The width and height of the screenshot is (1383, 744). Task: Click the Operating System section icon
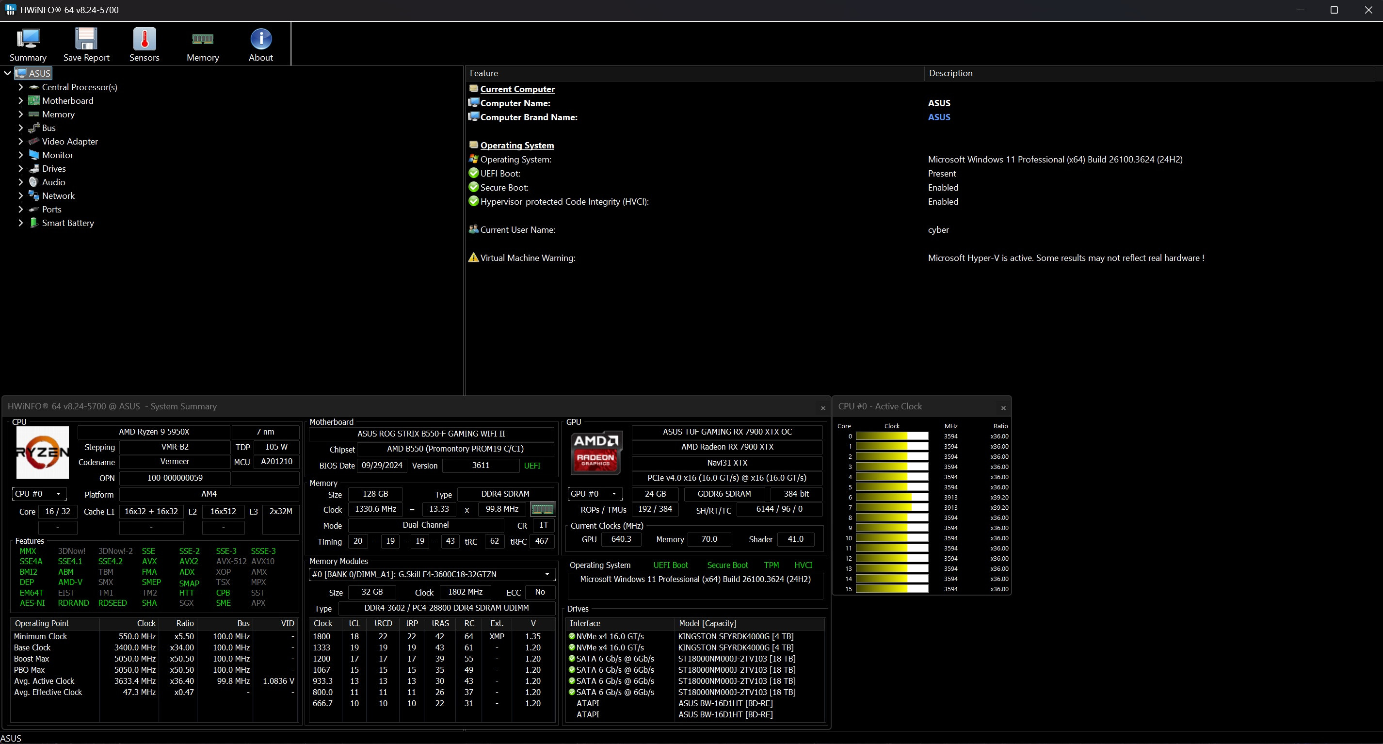click(473, 145)
